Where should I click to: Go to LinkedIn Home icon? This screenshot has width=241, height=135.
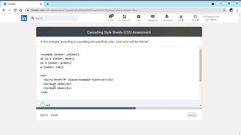pos(110,16)
